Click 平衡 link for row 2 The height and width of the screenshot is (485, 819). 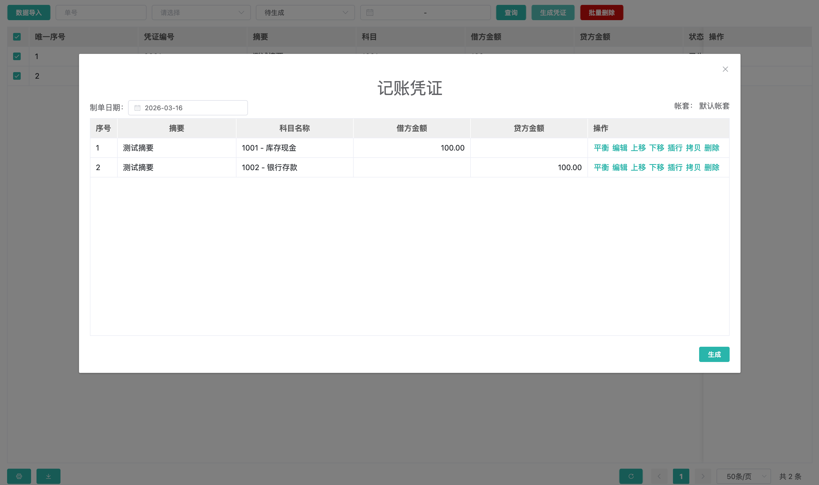tap(601, 167)
